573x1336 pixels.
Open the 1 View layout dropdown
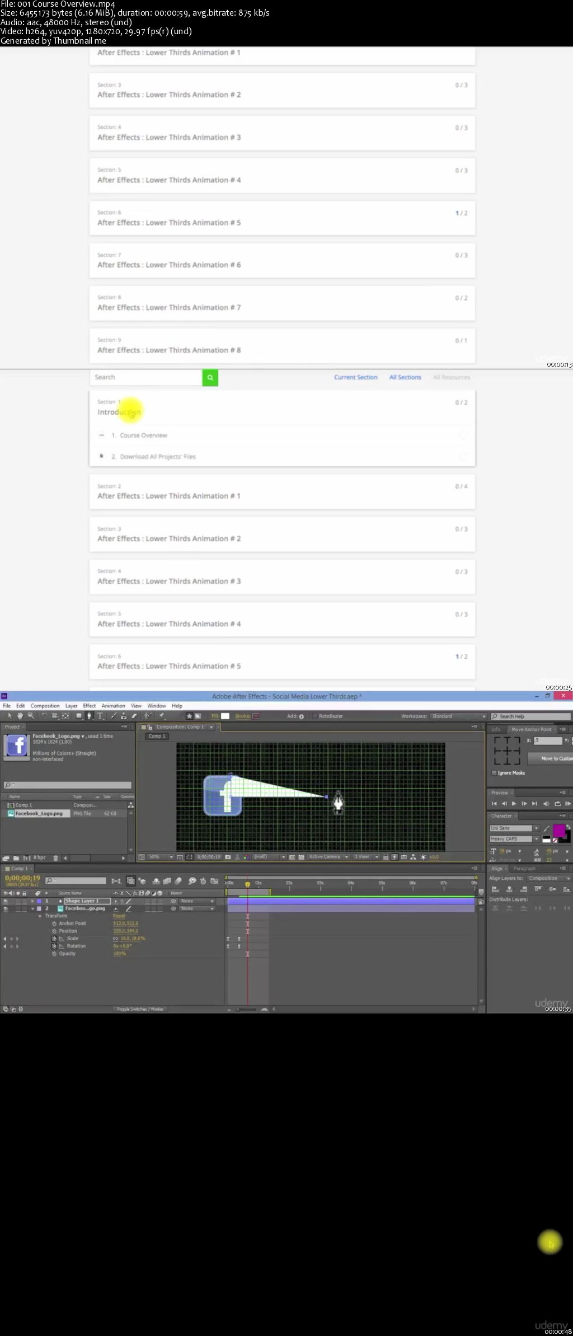[366, 857]
